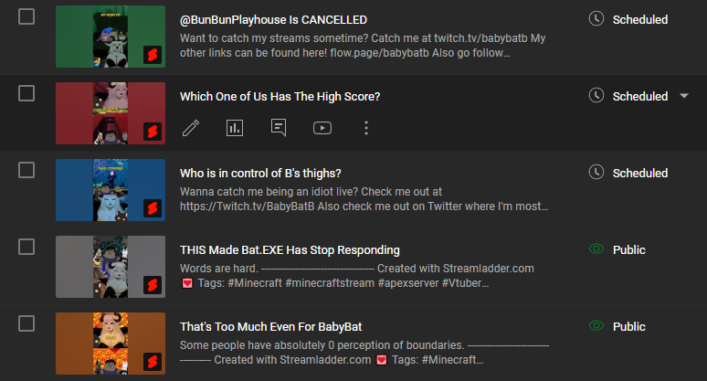Select checkbox for 'THIS Made Bat.EXE' video
The image size is (707, 381).
pyautogui.click(x=26, y=247)
